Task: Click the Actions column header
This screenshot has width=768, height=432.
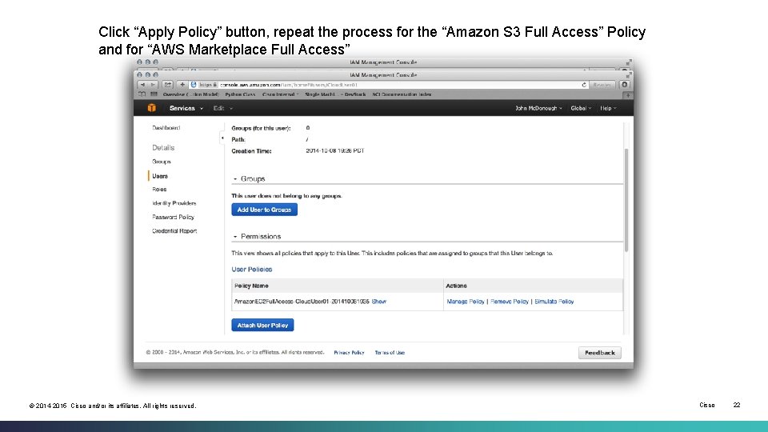Action: tap(456, 286)
